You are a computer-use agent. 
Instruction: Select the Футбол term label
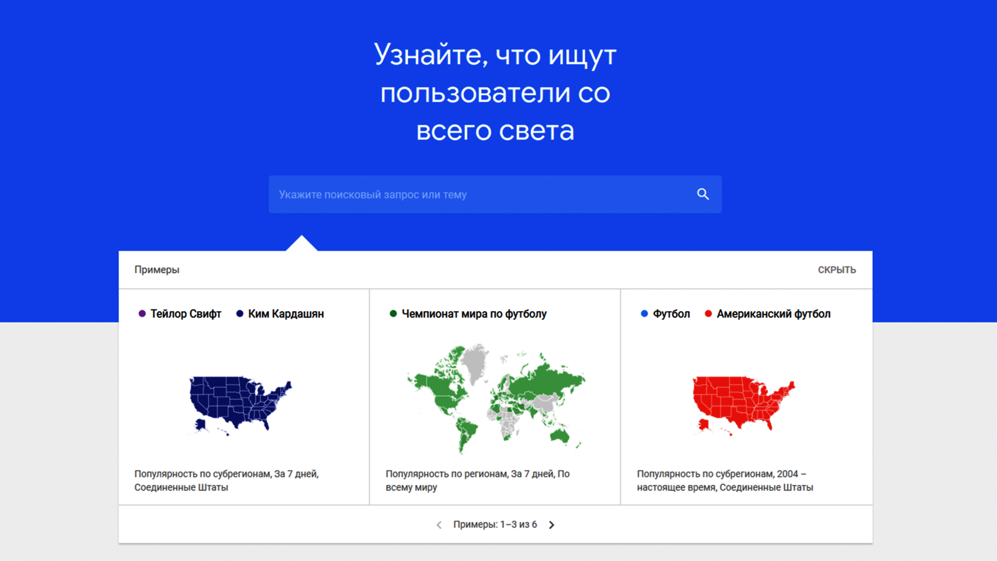(x=671, y=313)
